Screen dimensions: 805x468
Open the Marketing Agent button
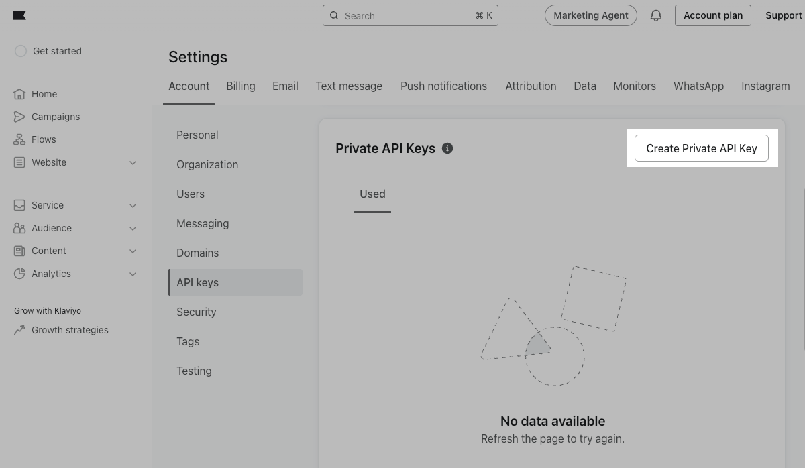tap(590, 15)
